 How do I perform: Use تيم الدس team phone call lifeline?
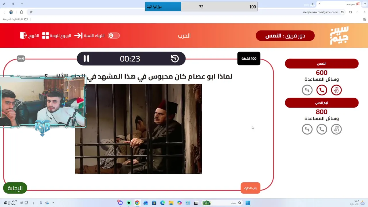(322, 129)
